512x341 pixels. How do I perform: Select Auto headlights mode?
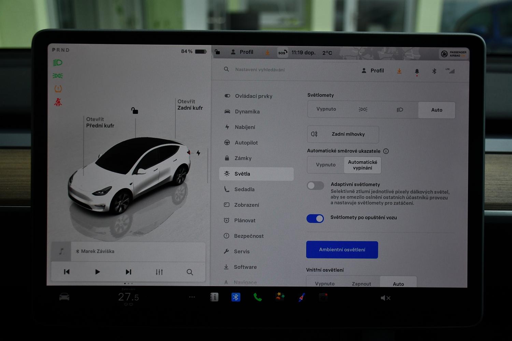tap(436, 110)
